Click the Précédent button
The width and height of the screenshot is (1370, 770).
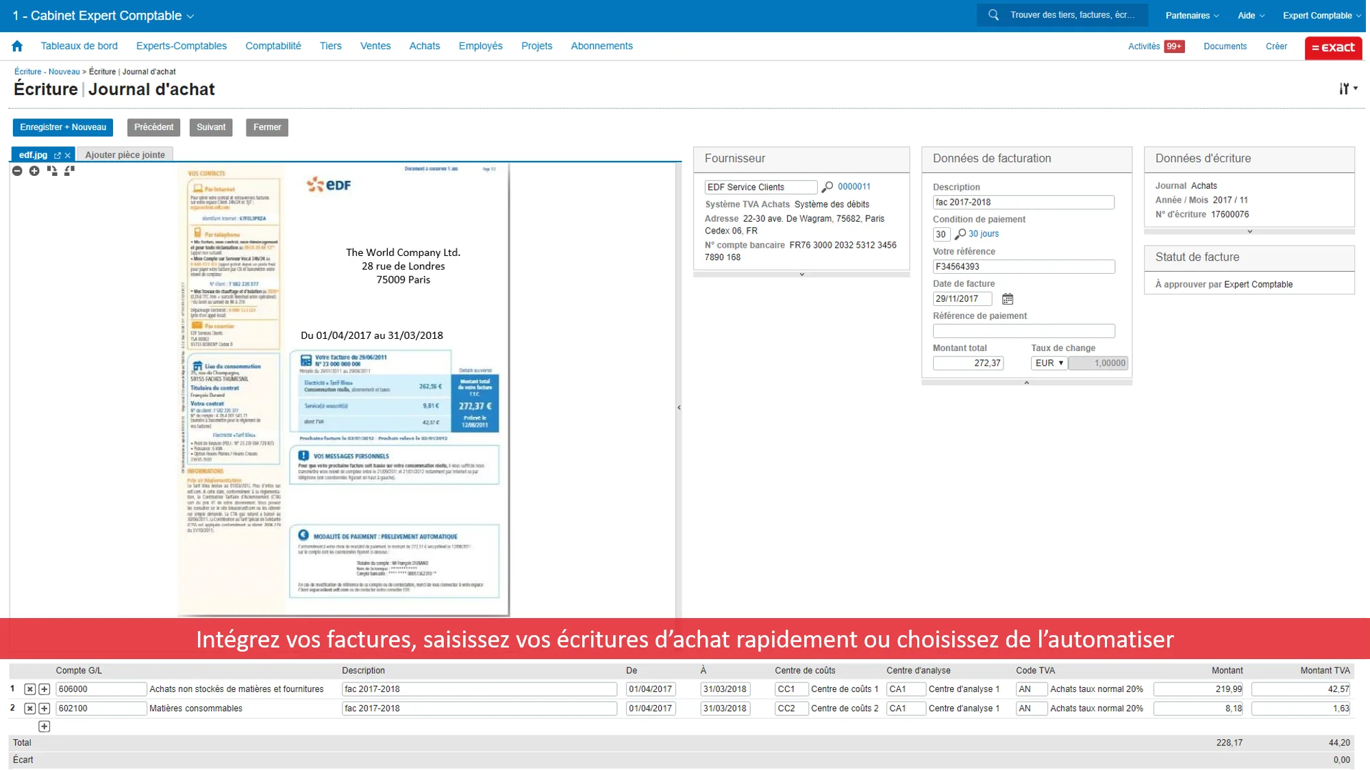pos(154,127)
